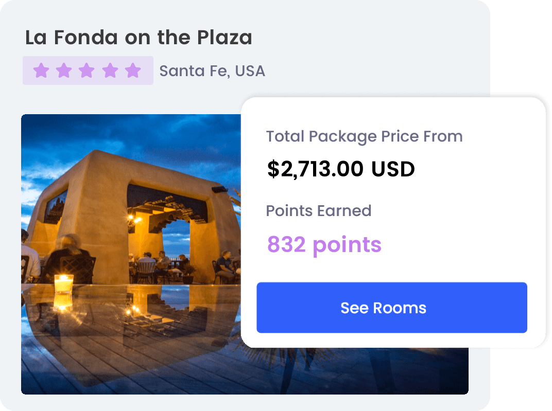Screen dimensions: 552x411
Task: Click the Santa Fe, USA location text
Action: pyautogui.click(x=212, y=71)
